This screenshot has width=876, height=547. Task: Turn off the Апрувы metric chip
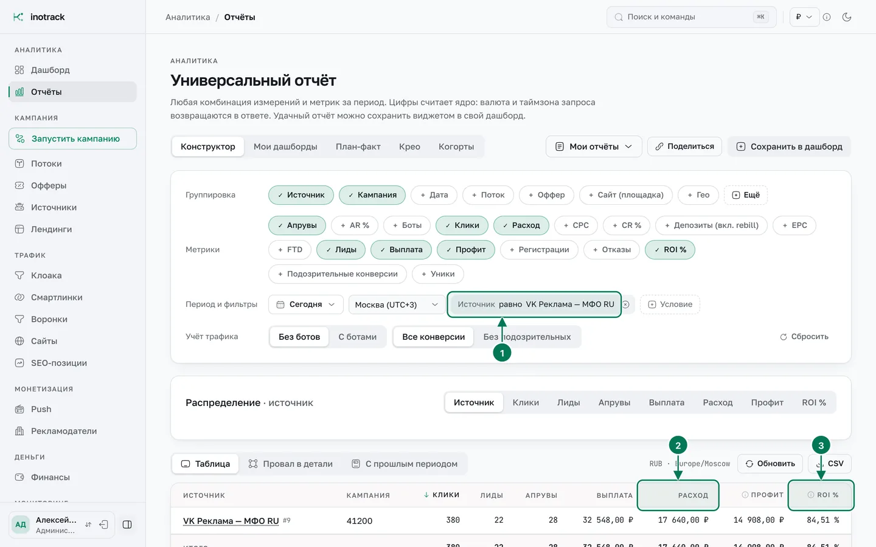(x=297, y=225)
